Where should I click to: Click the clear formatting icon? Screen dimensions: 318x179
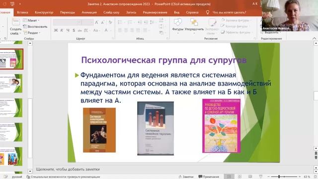(110, 22)
